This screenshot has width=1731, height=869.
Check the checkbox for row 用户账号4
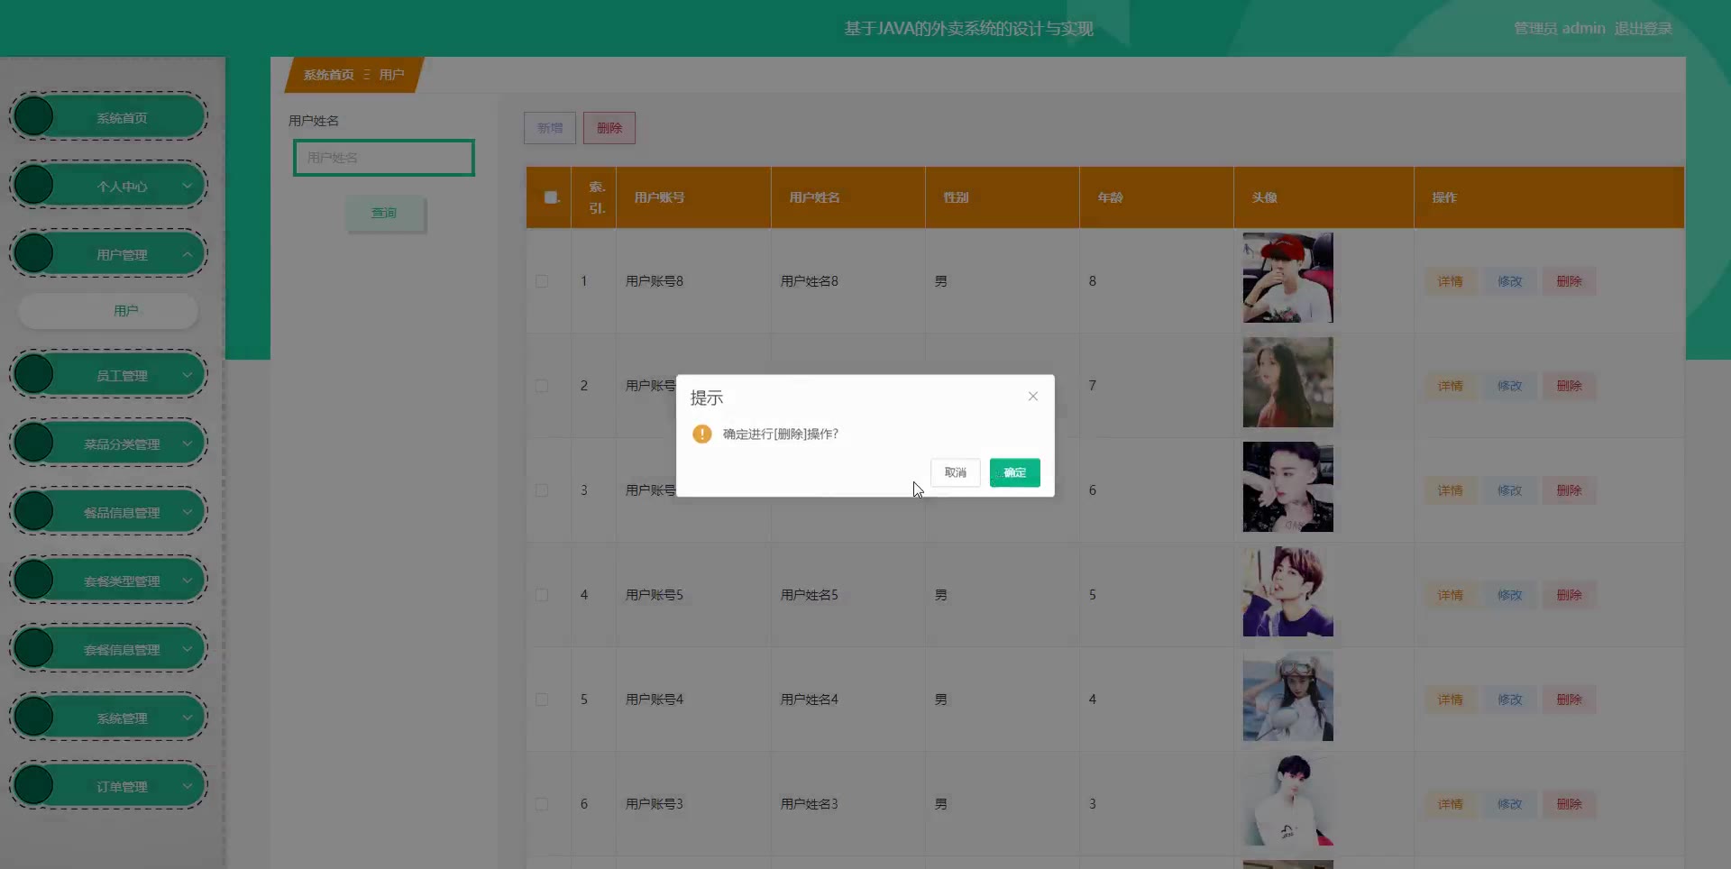pos(542,700)
